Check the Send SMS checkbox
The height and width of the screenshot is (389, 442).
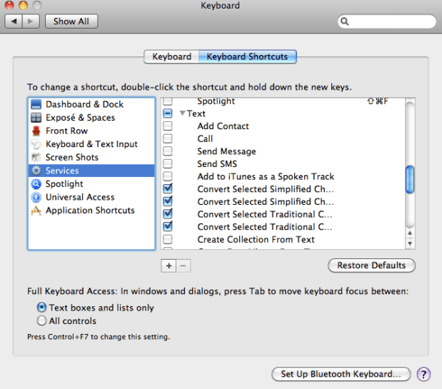pos(167,163)
